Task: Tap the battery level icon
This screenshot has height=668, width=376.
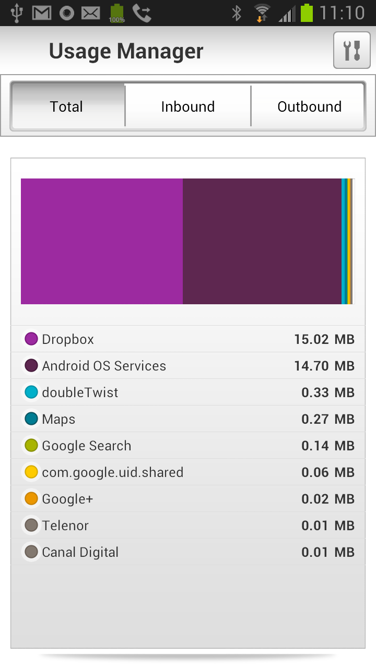Action: tap(307, 13)
